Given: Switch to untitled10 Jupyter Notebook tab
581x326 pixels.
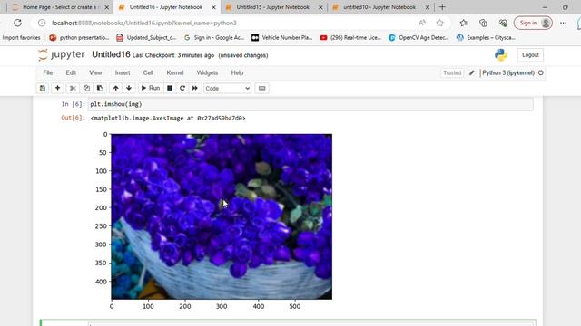Looking at the screenshot, I should point(379,7).
